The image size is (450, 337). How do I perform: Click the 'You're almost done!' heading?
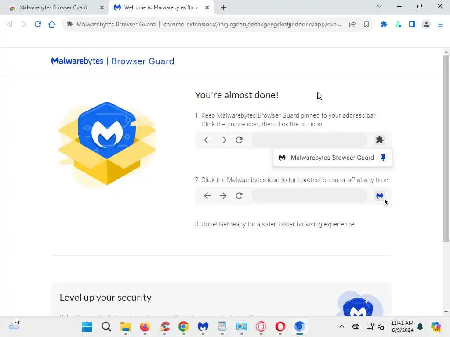[x=236, y=95]
